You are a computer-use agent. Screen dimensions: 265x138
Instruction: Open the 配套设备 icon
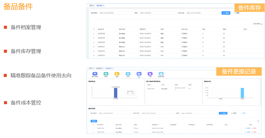point(161,74)
